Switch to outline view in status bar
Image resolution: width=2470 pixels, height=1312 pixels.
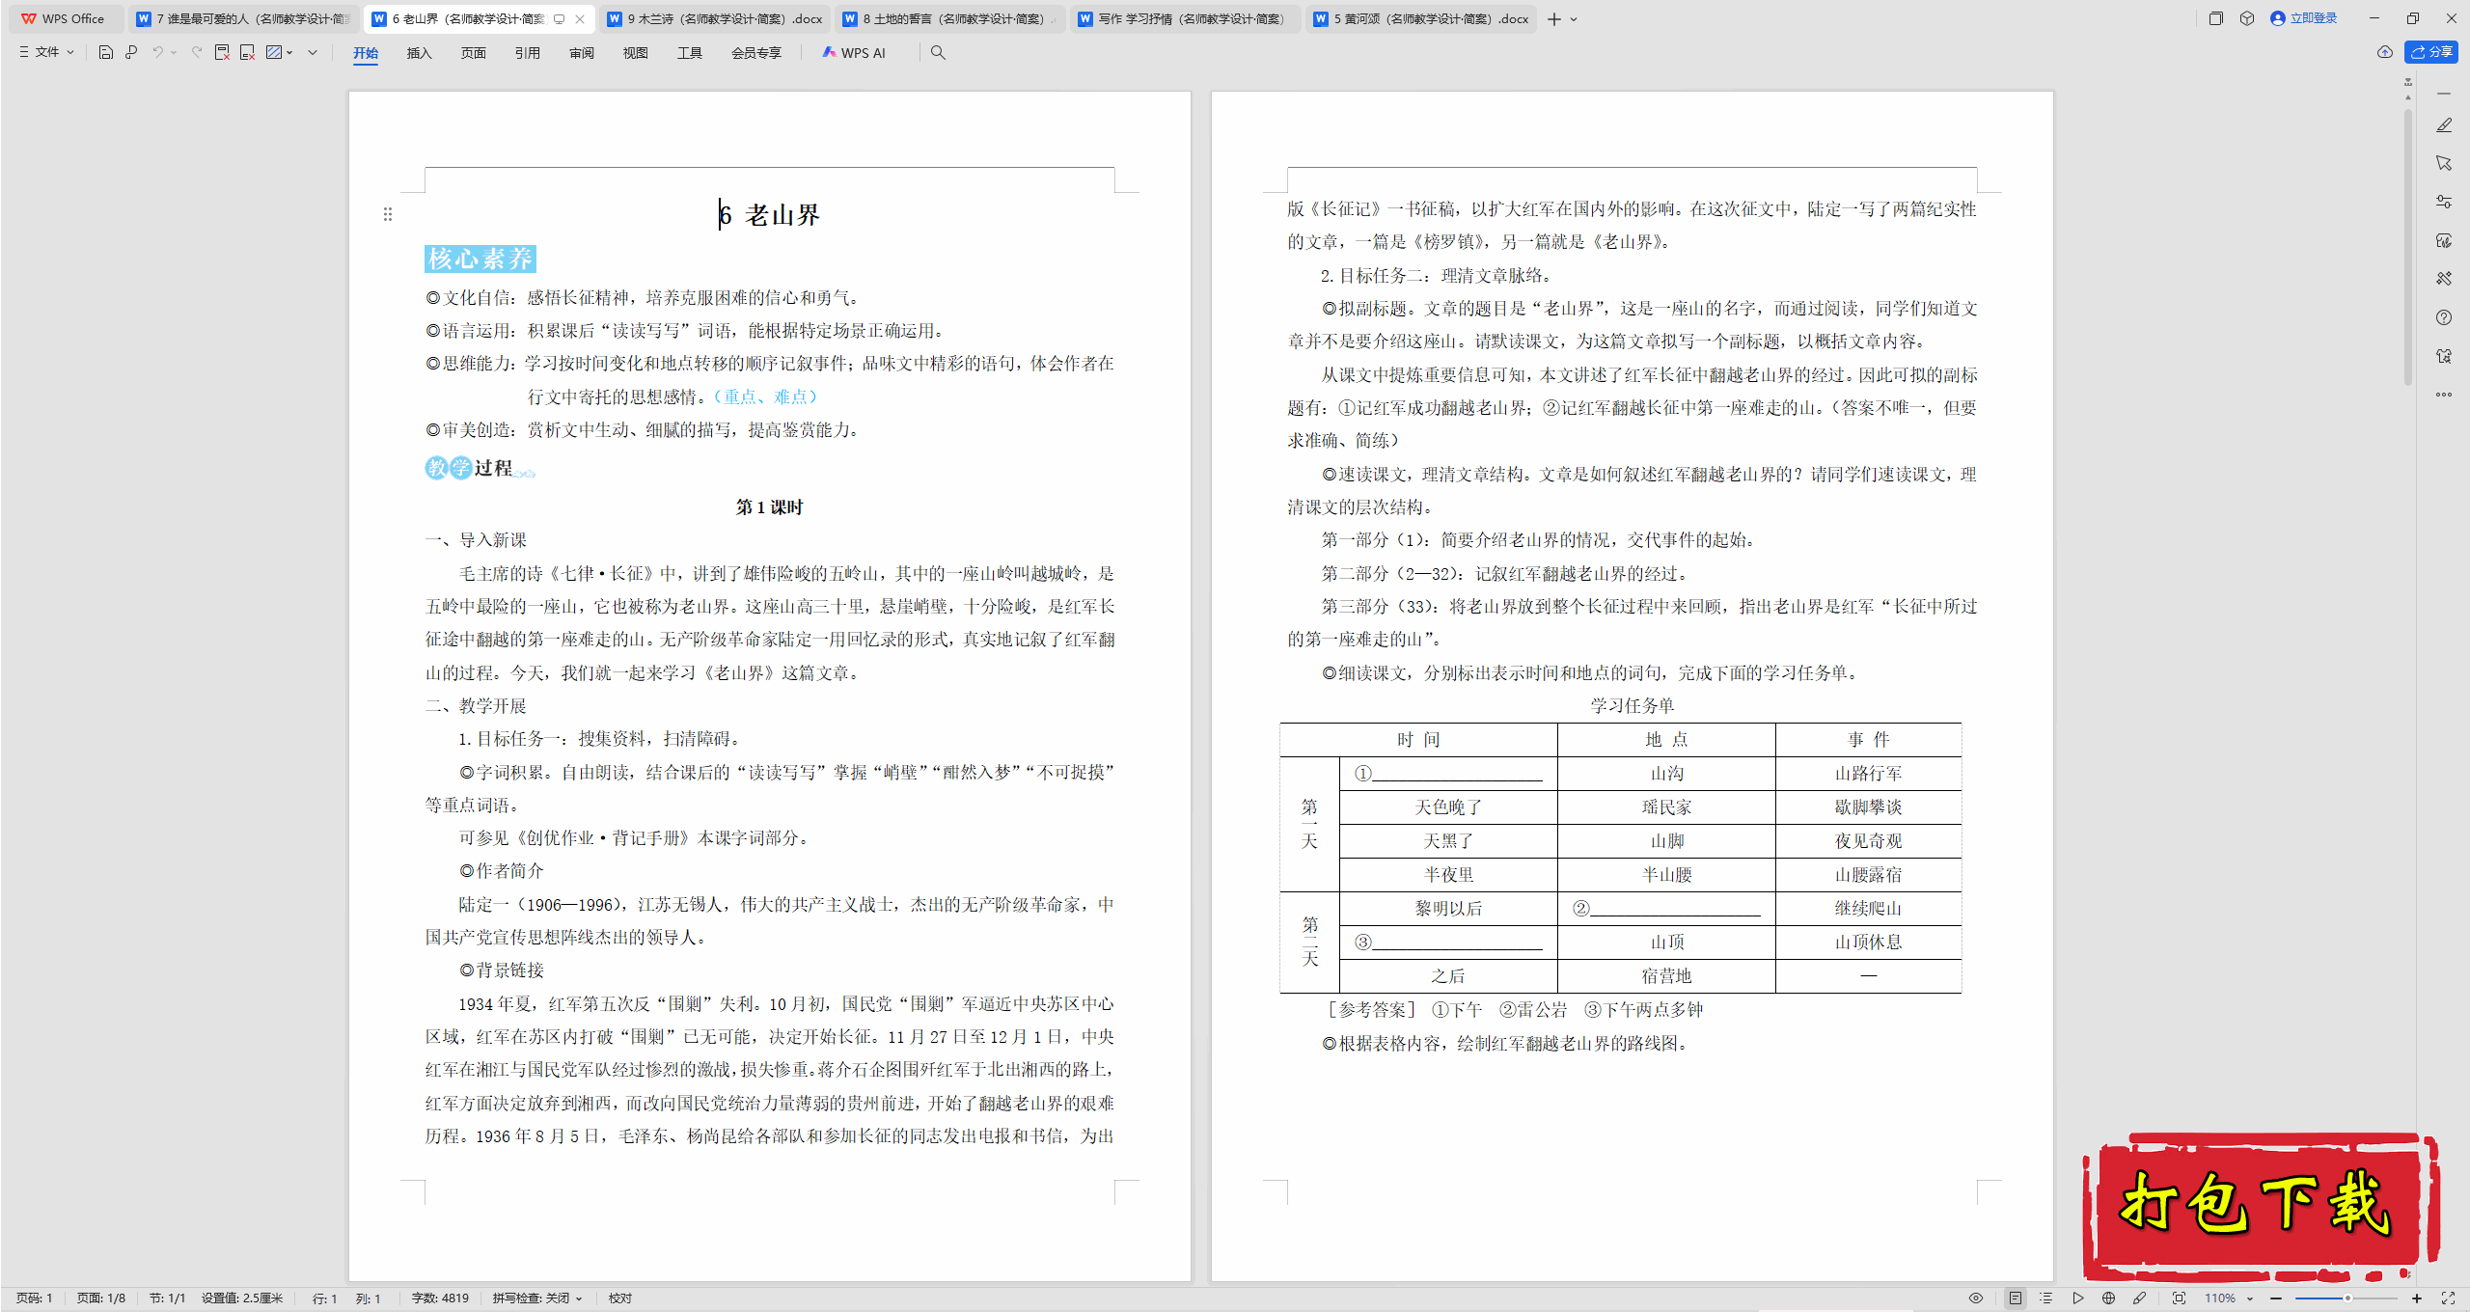(x=2045, y=1298)
